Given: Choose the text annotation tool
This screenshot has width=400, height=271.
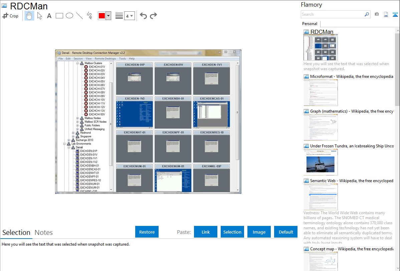Looking at the screenshot, I should [49, 16].
